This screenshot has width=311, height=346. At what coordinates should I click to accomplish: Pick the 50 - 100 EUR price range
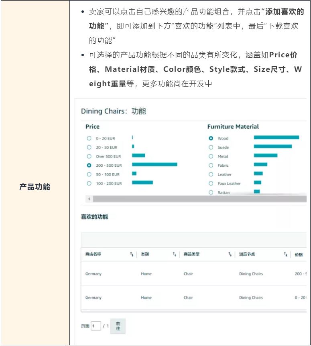coord(89,174)
